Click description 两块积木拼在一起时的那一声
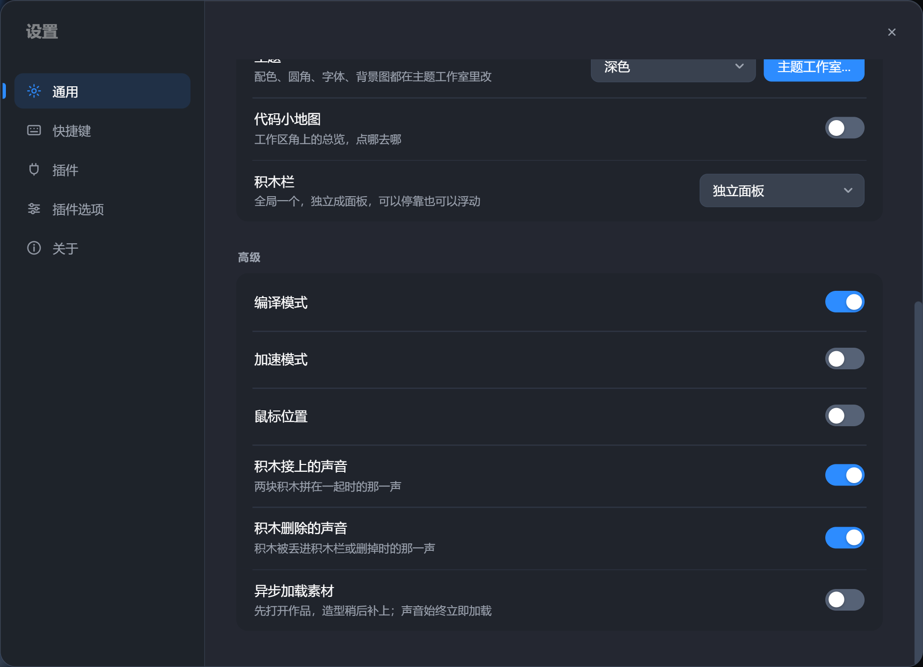This screenshot has width=923, height=667. [x=327, y=487]
